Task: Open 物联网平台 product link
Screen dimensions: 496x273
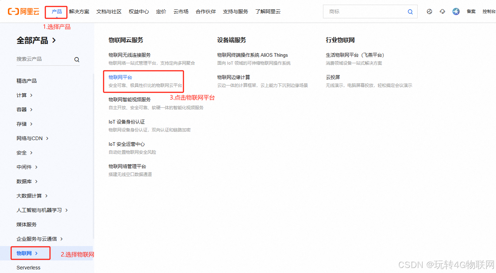Action: click(x=120, y=77)
